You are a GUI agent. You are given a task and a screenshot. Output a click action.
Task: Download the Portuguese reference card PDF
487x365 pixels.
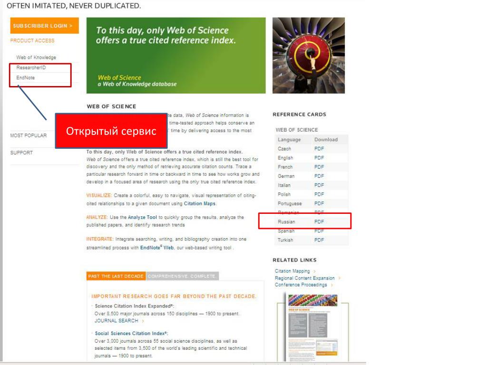319,203
